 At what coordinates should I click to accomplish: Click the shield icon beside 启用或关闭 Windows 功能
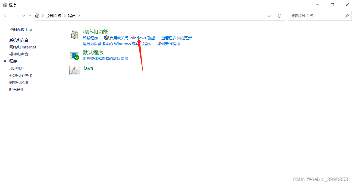[106, 38]
